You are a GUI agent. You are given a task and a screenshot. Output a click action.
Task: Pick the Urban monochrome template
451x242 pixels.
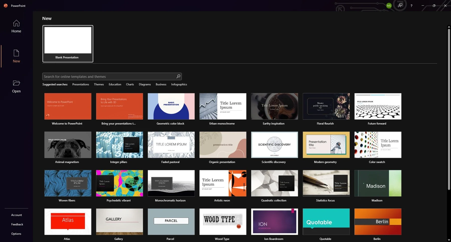click(223, 109)
